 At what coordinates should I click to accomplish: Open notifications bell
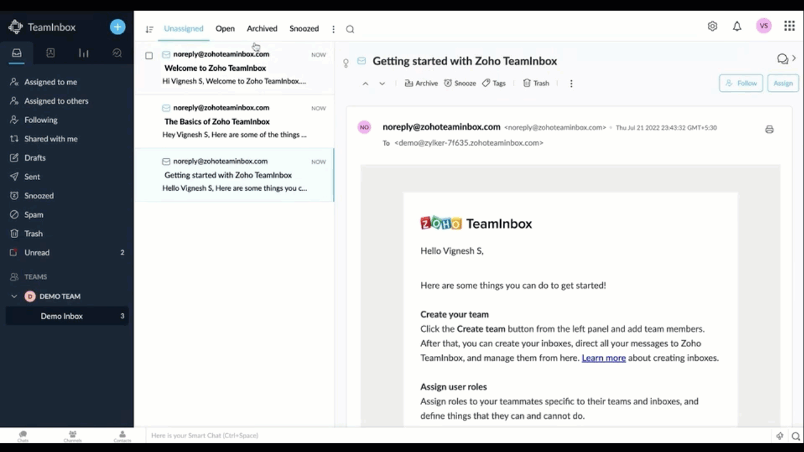737,26
